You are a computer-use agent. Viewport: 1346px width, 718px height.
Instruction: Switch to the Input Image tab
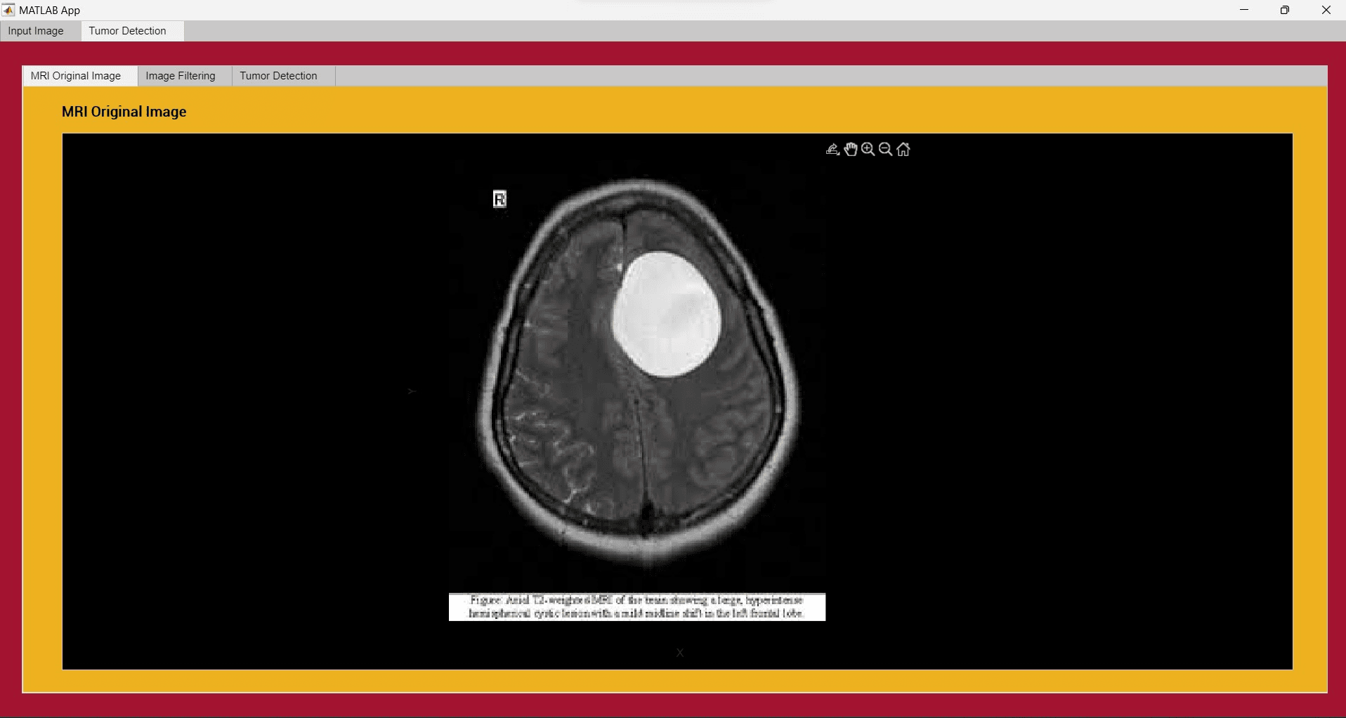36,31
